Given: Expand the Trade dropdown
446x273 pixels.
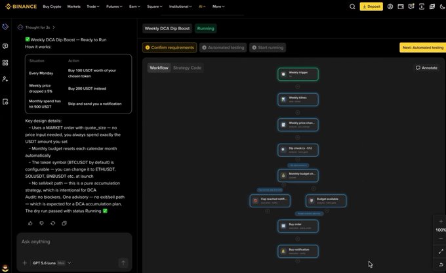Looking at the screenshot, I should [x=93, y=7].
